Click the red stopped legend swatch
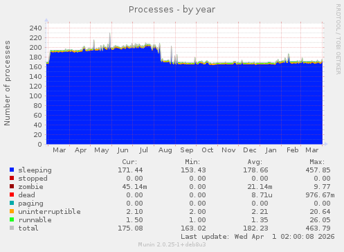 (x=12, y=178)
